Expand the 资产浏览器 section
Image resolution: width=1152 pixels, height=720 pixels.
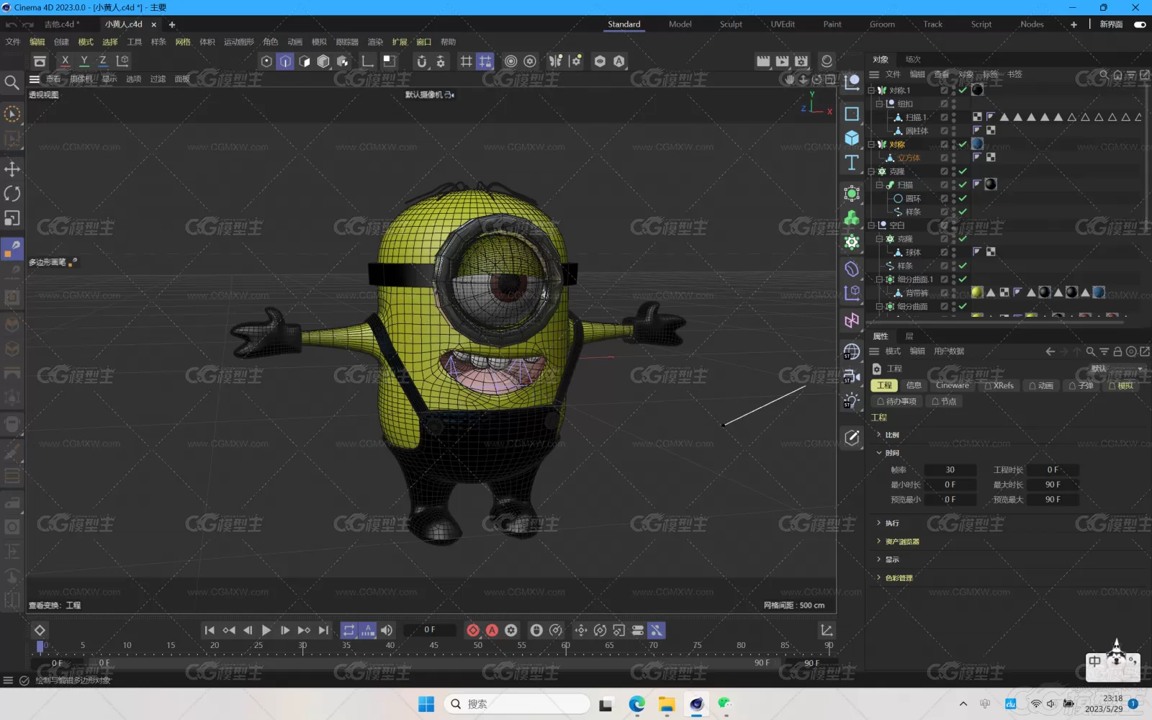(879, 541)
